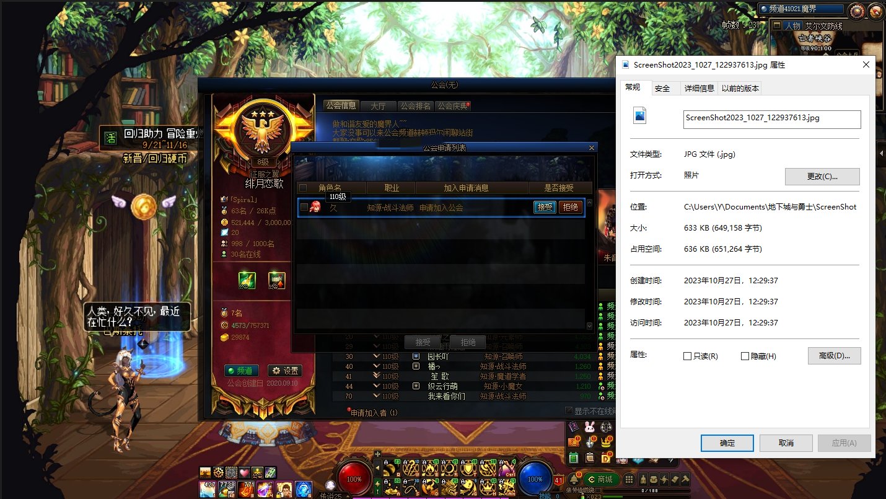
Task: Select the checkbox for applicant 久
Action: (x=304, y=207)
